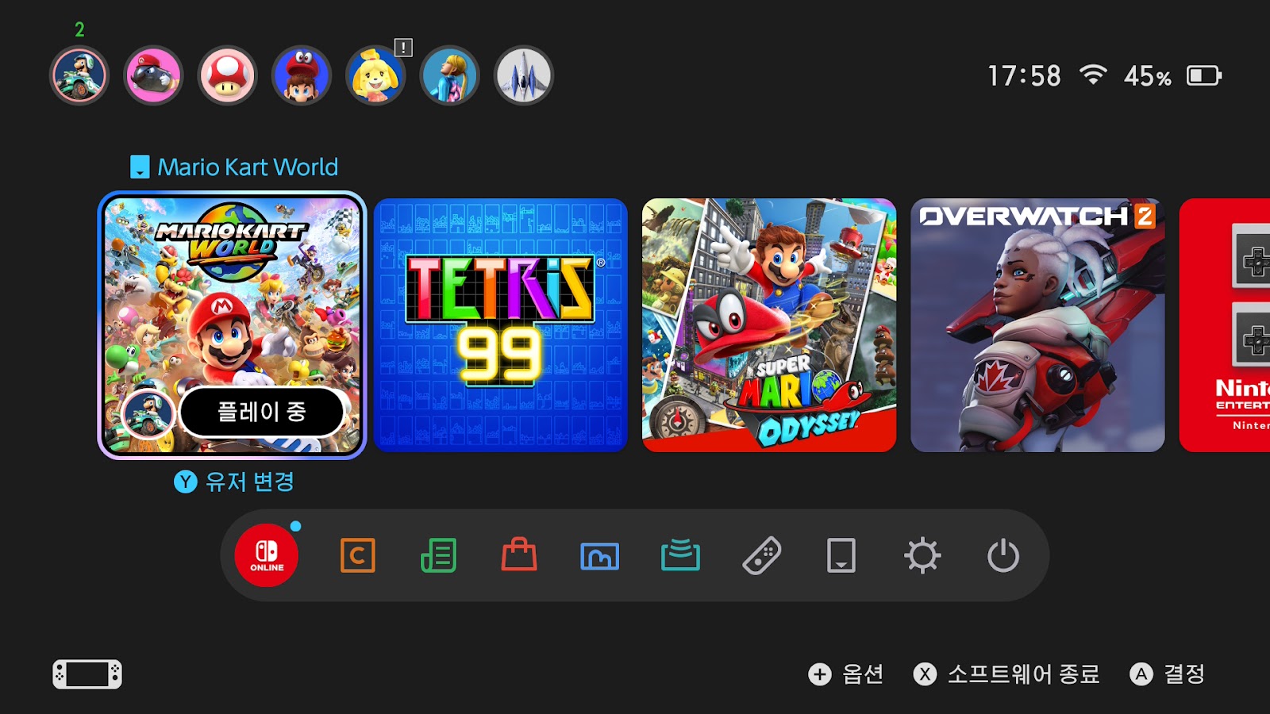Open the Nintendo Entertainment System tile
This screenshot has height=714, width=1270.
[1225, 325]
